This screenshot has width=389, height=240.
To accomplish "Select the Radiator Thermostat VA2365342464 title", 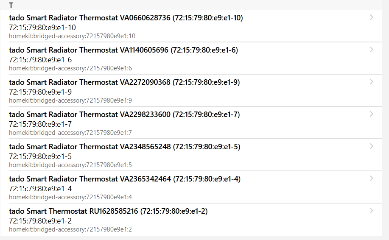I will [124, 179].
